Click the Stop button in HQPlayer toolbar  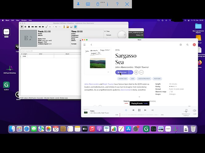pos(29,27)
